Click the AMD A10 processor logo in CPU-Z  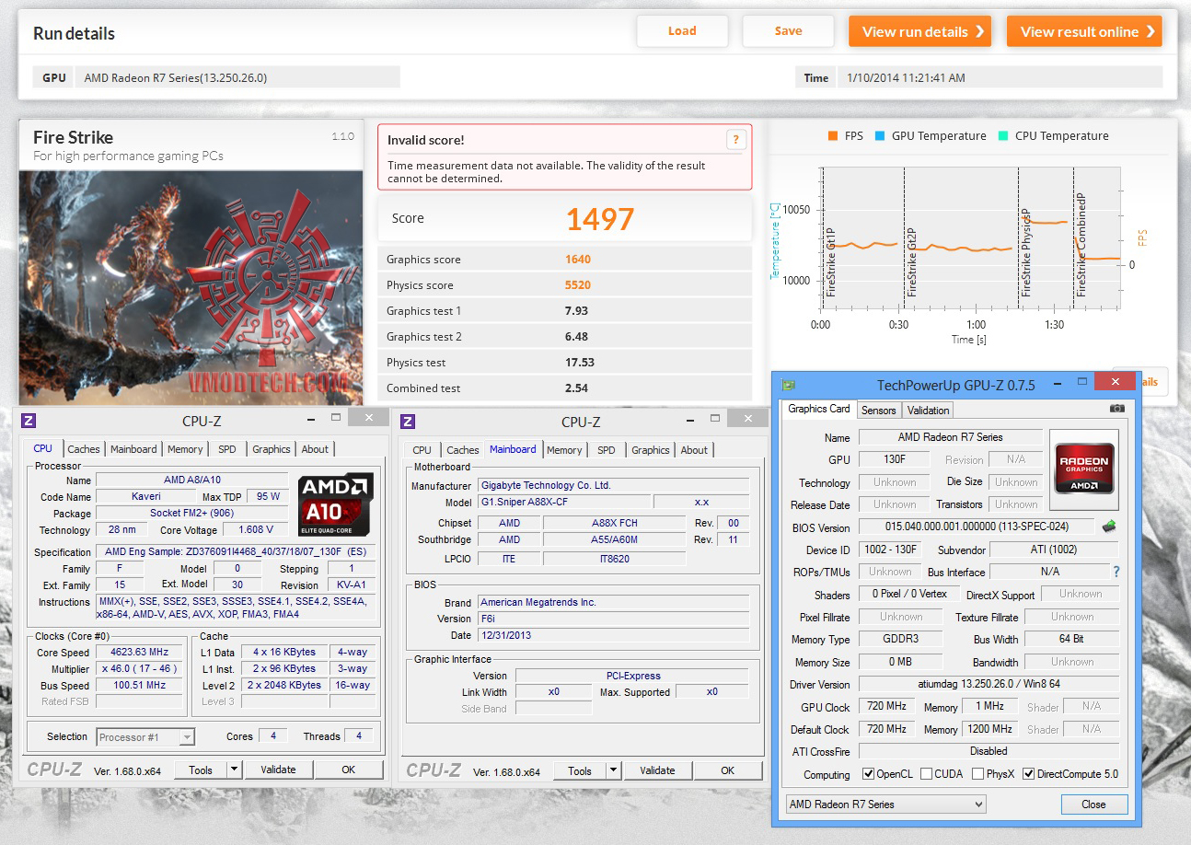pyautogui.click(x=336, y=504)
